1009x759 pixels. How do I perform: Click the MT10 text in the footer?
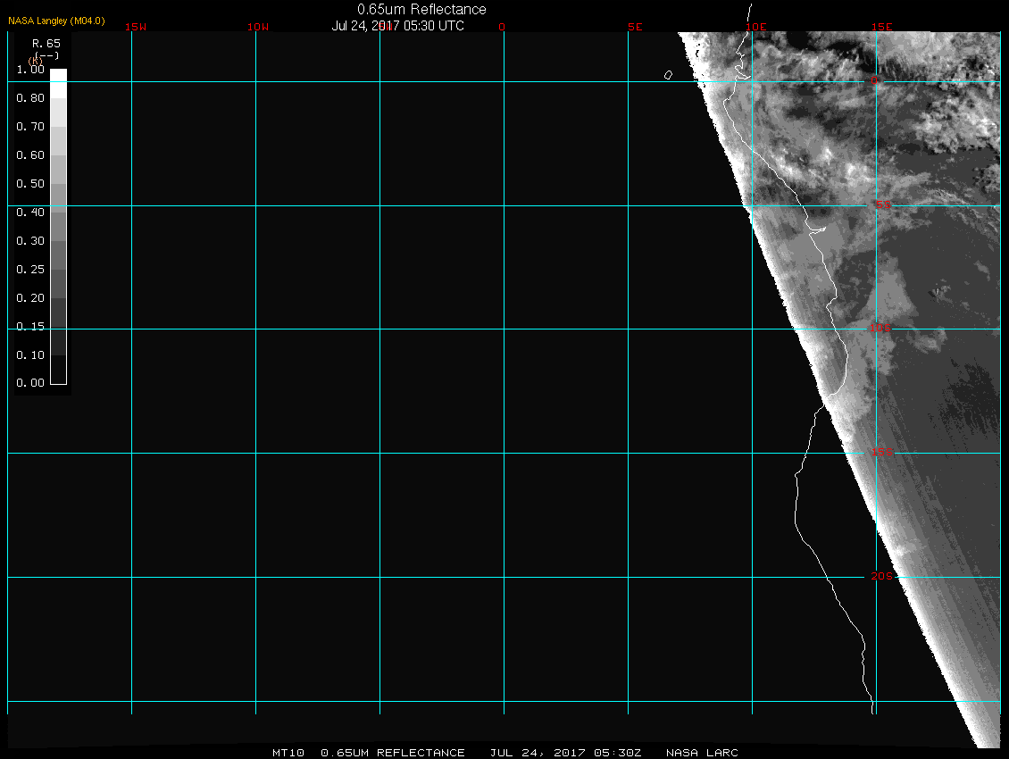coord(288,753)
